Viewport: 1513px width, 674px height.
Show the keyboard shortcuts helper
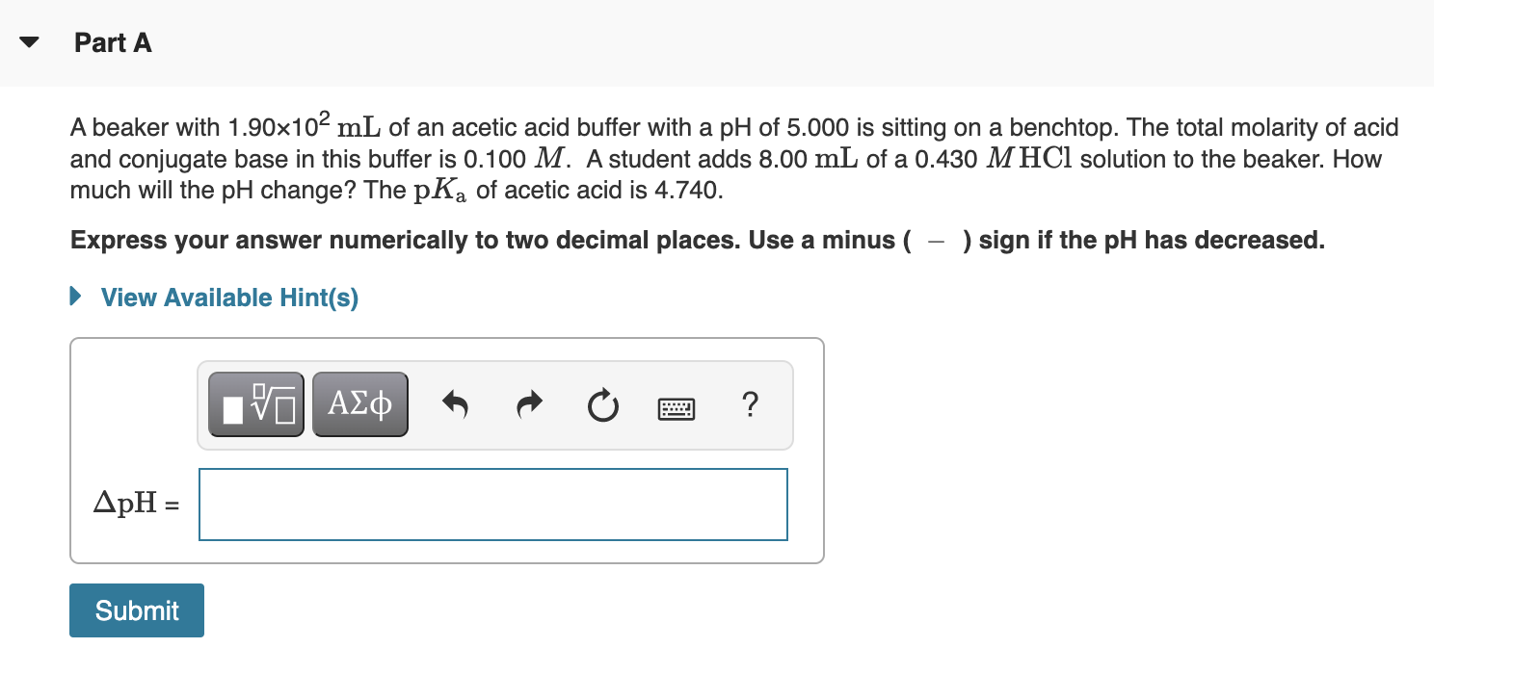[675, 407]
